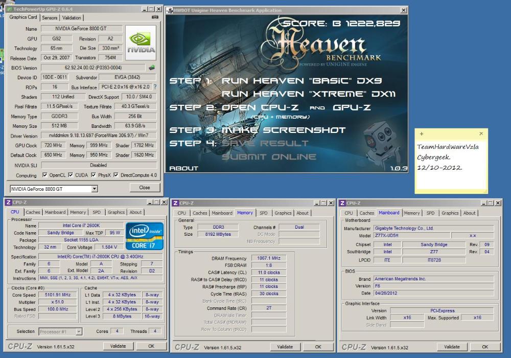This screenshot has height=358, width=511.
Task: Click the LPCIO value IT8728
Action: pos(434,260)
